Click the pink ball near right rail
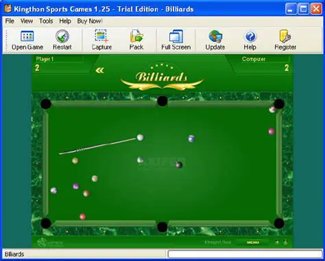 (x=272, y=131)
